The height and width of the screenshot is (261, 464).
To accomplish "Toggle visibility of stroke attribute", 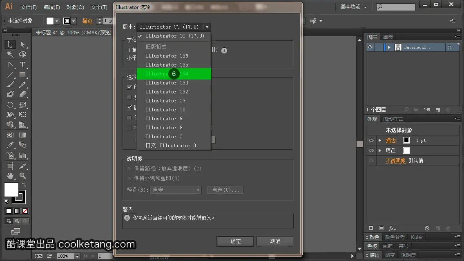I will click(371, 140).
